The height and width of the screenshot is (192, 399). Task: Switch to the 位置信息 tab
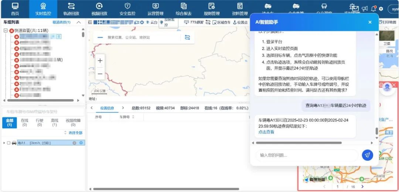107,108
